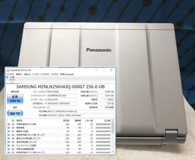Click the status icon of row AB
Screen dimensions: 195x160
pos(9,139)
